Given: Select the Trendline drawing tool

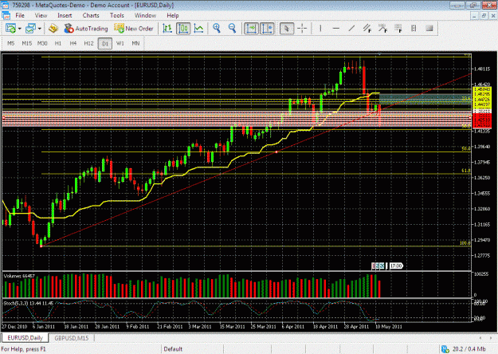Looking at the screenshot, I should pyautogui.click(x=351, y=29).
